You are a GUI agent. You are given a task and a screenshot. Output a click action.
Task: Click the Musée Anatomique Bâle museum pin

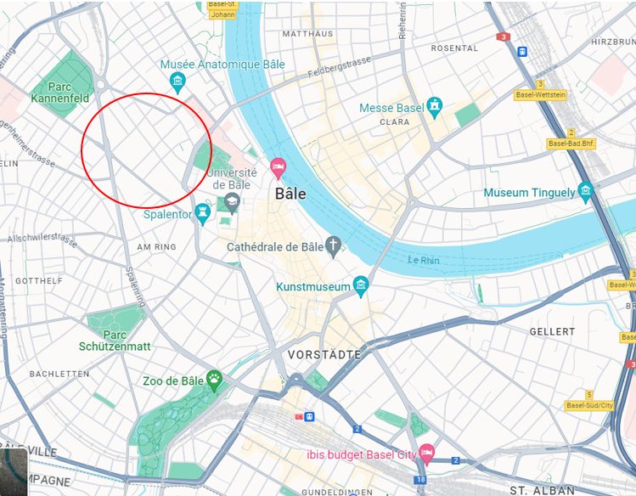(x=177, y=82)
